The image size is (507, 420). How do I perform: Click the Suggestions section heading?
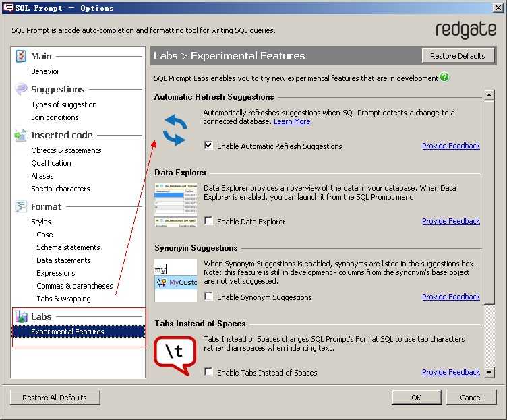point(57,89)
